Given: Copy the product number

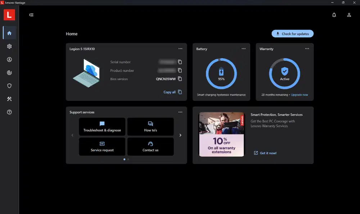Looking at the screenshot, I should coord(180,70).
